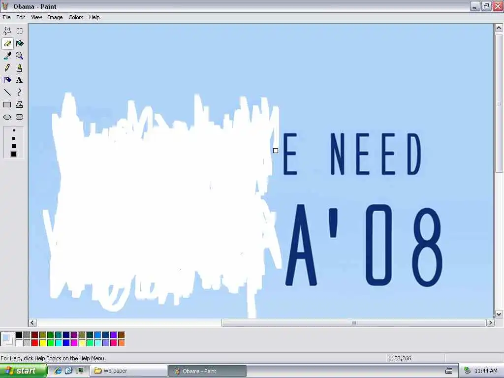The image size is (504, 378).
Task: Click the system tray icon beside the clock
Action: click(x=468, y=371)
